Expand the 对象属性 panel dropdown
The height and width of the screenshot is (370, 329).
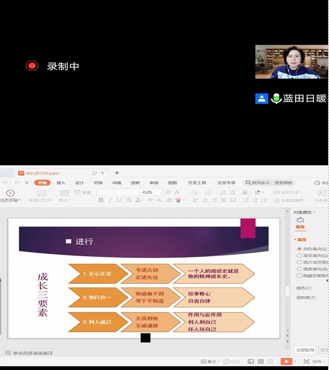[x=314, y=212]
